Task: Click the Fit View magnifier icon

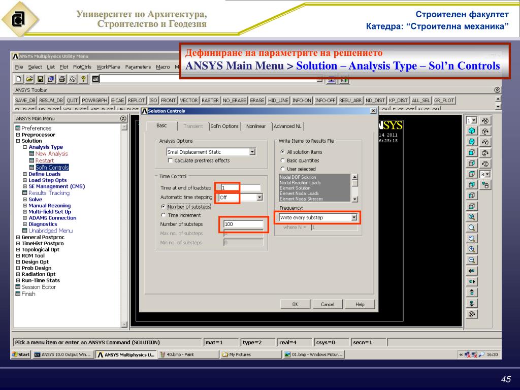Action: (x=472, y=217)
